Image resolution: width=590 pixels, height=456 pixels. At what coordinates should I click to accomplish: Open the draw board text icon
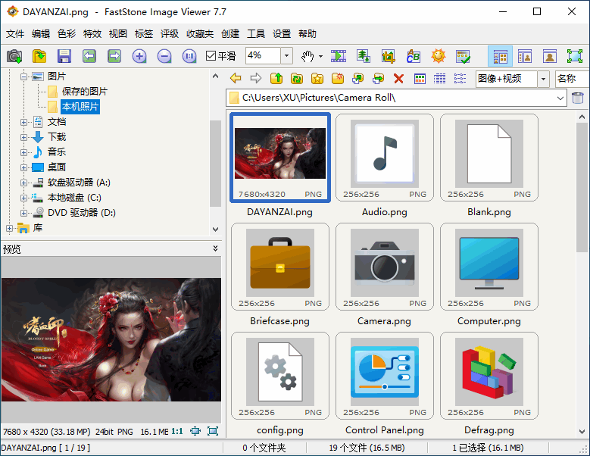click(x=413, y=57)
